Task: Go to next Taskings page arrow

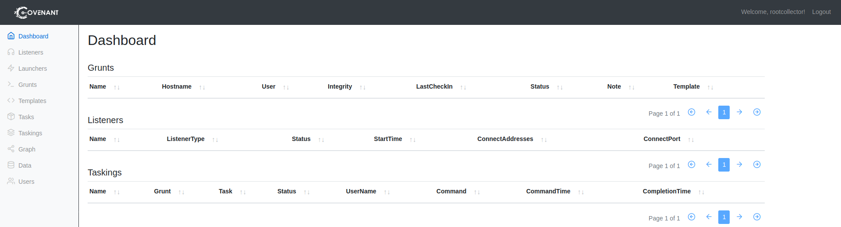Action: pos(739,217)
